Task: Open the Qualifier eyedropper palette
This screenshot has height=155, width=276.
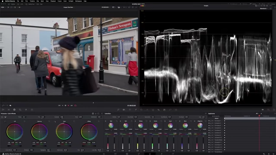Action: click(136, 110)
